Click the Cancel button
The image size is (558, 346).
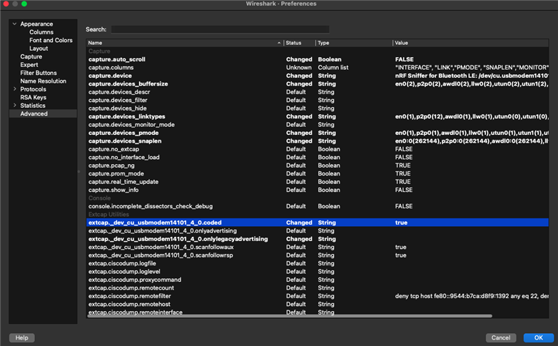pos(501,337)
